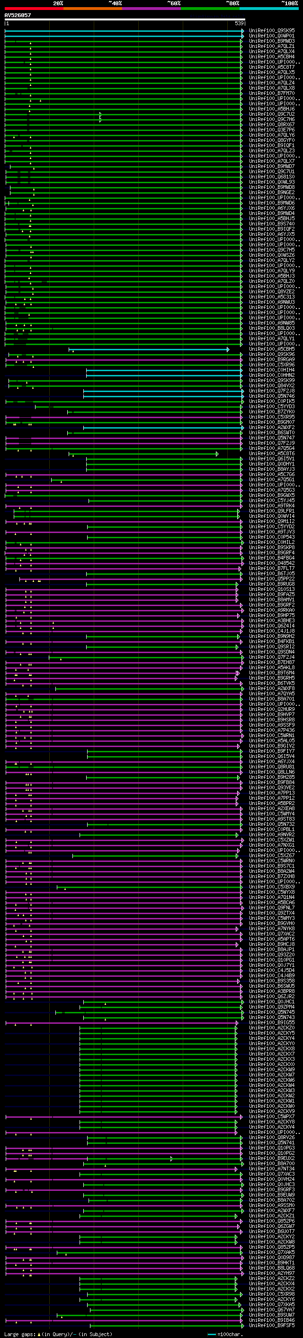
Task: Select the label UniRef100_B6U0T7
Action: pyautogui.click(x=272, y=1232)
